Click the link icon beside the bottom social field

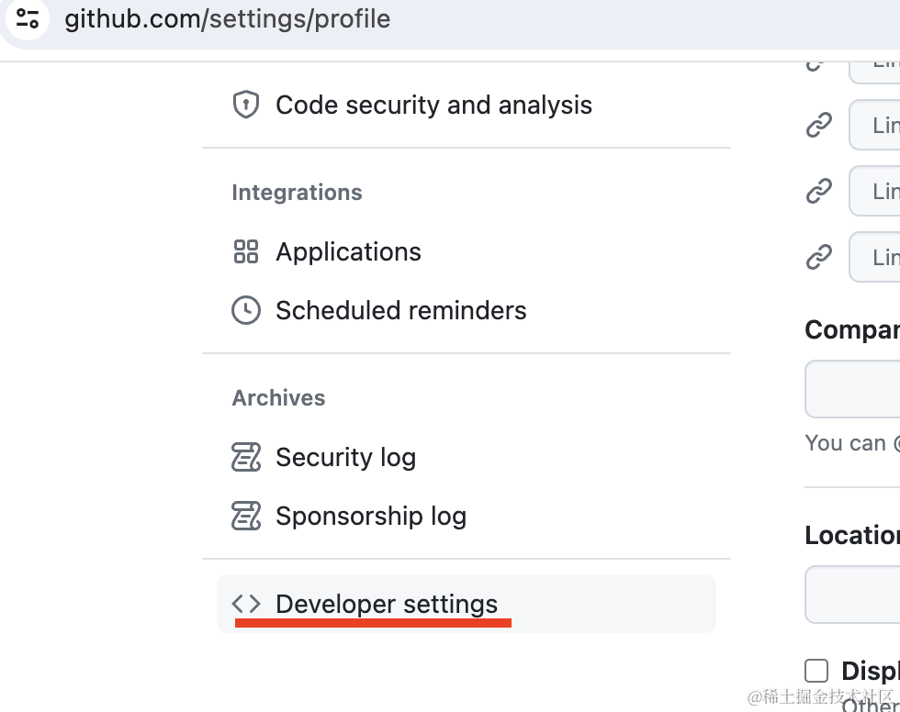click(x=818, y=258)
